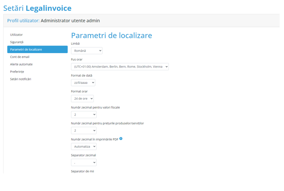284x191 pixels.
Task: Click the Setări Legalinvoice page title
Action: pos(37,8)
